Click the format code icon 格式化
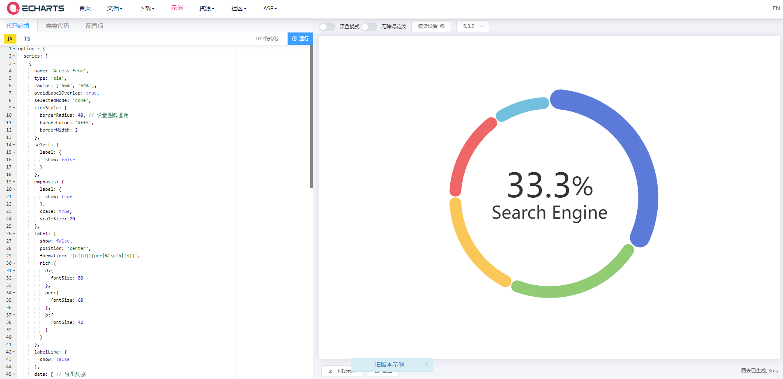783x379 pixels. click(258, 39)
